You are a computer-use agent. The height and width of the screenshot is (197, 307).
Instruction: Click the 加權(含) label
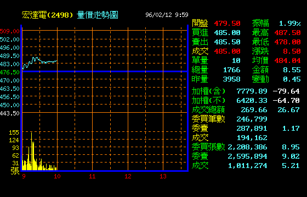pos(208,91)
